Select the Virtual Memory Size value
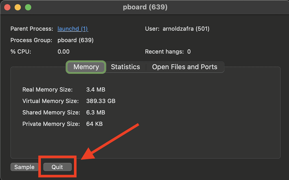289x180 pixels. coord(102,101)
